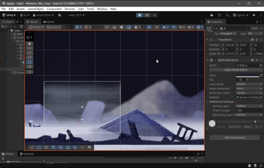Viewport: 264px width, 168px height.
Task: Click the custom editor tools button
Action: pyautogui.click(x=29, y=72)
